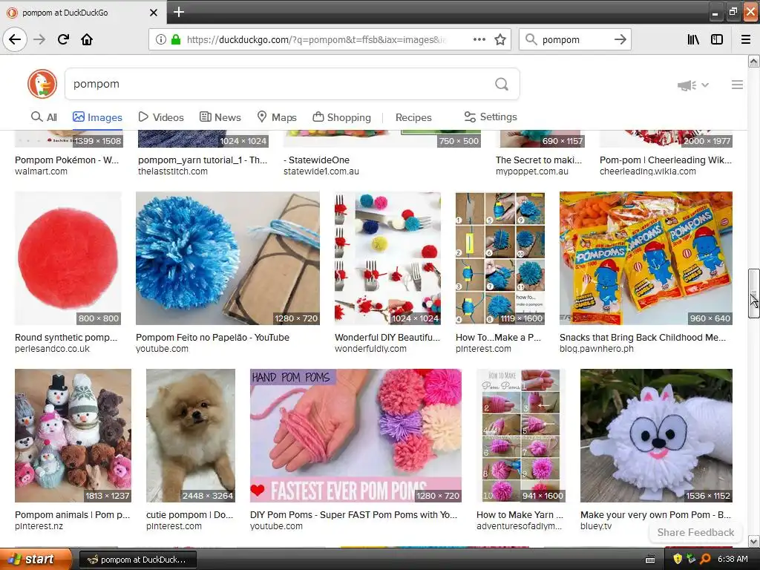Screen dimensions: 760x570
Task: Click the forward navigation arrow
Action: pos(39,39)
